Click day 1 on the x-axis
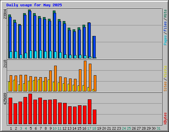169x132 pixels. (11, 128)
